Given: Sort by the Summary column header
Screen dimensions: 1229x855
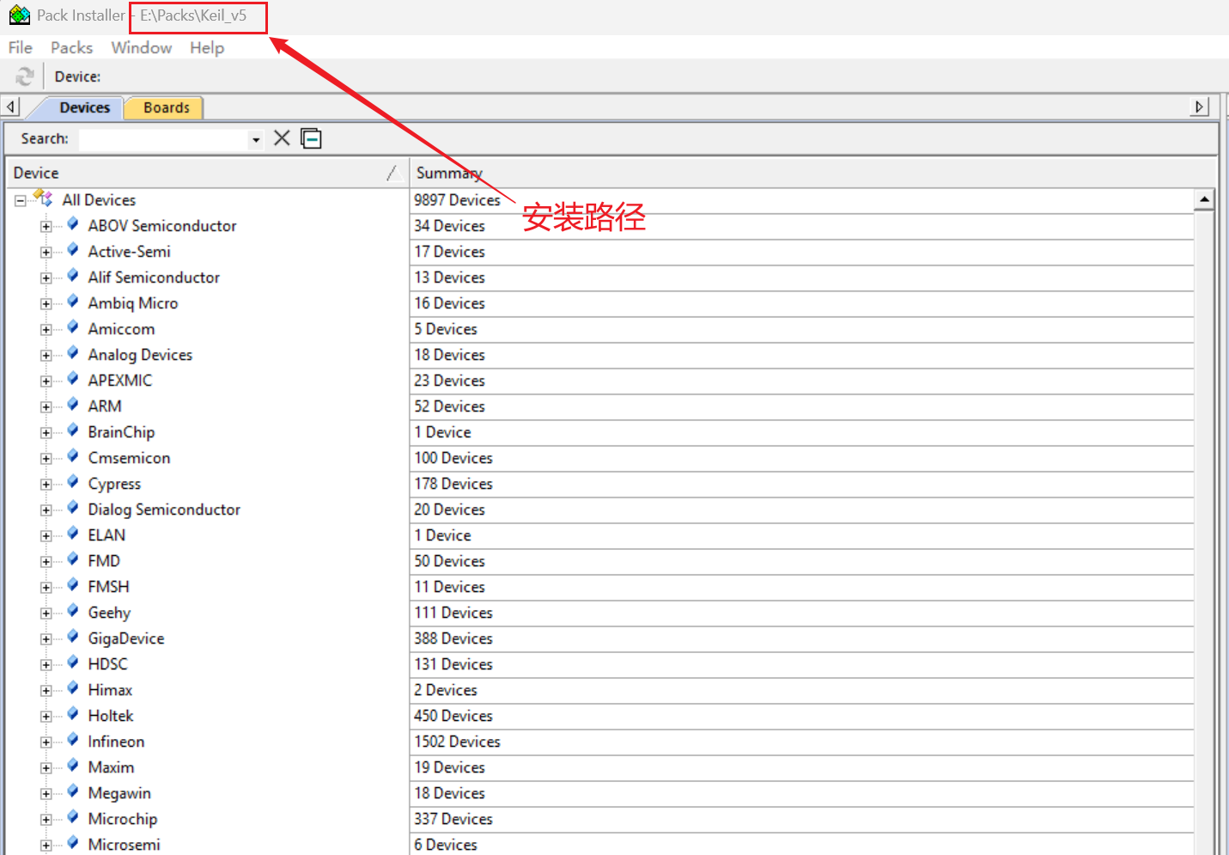Looking at the screenshot, I should 812,173.
